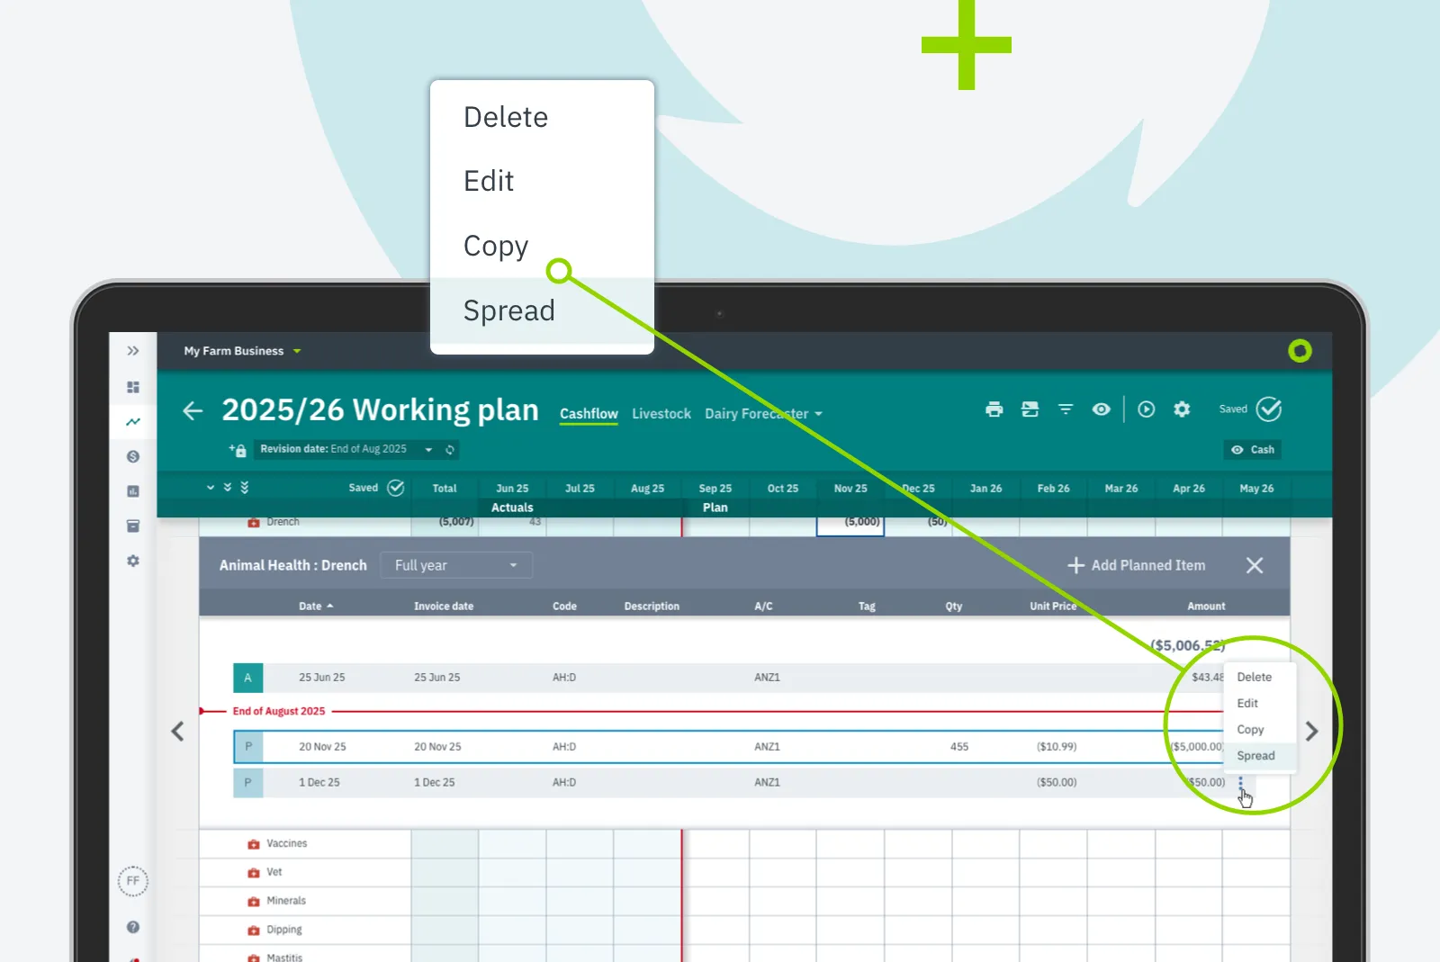1440x962 pixels.
Task: Refresh the revision date with the sync icon
Action: [450, 449]
